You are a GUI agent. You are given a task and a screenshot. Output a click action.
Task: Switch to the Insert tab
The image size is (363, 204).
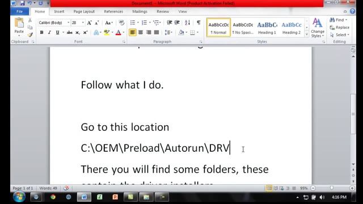tap(59, 11)
